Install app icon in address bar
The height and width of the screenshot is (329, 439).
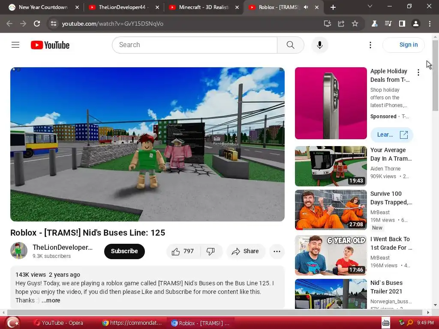point(327,24)
